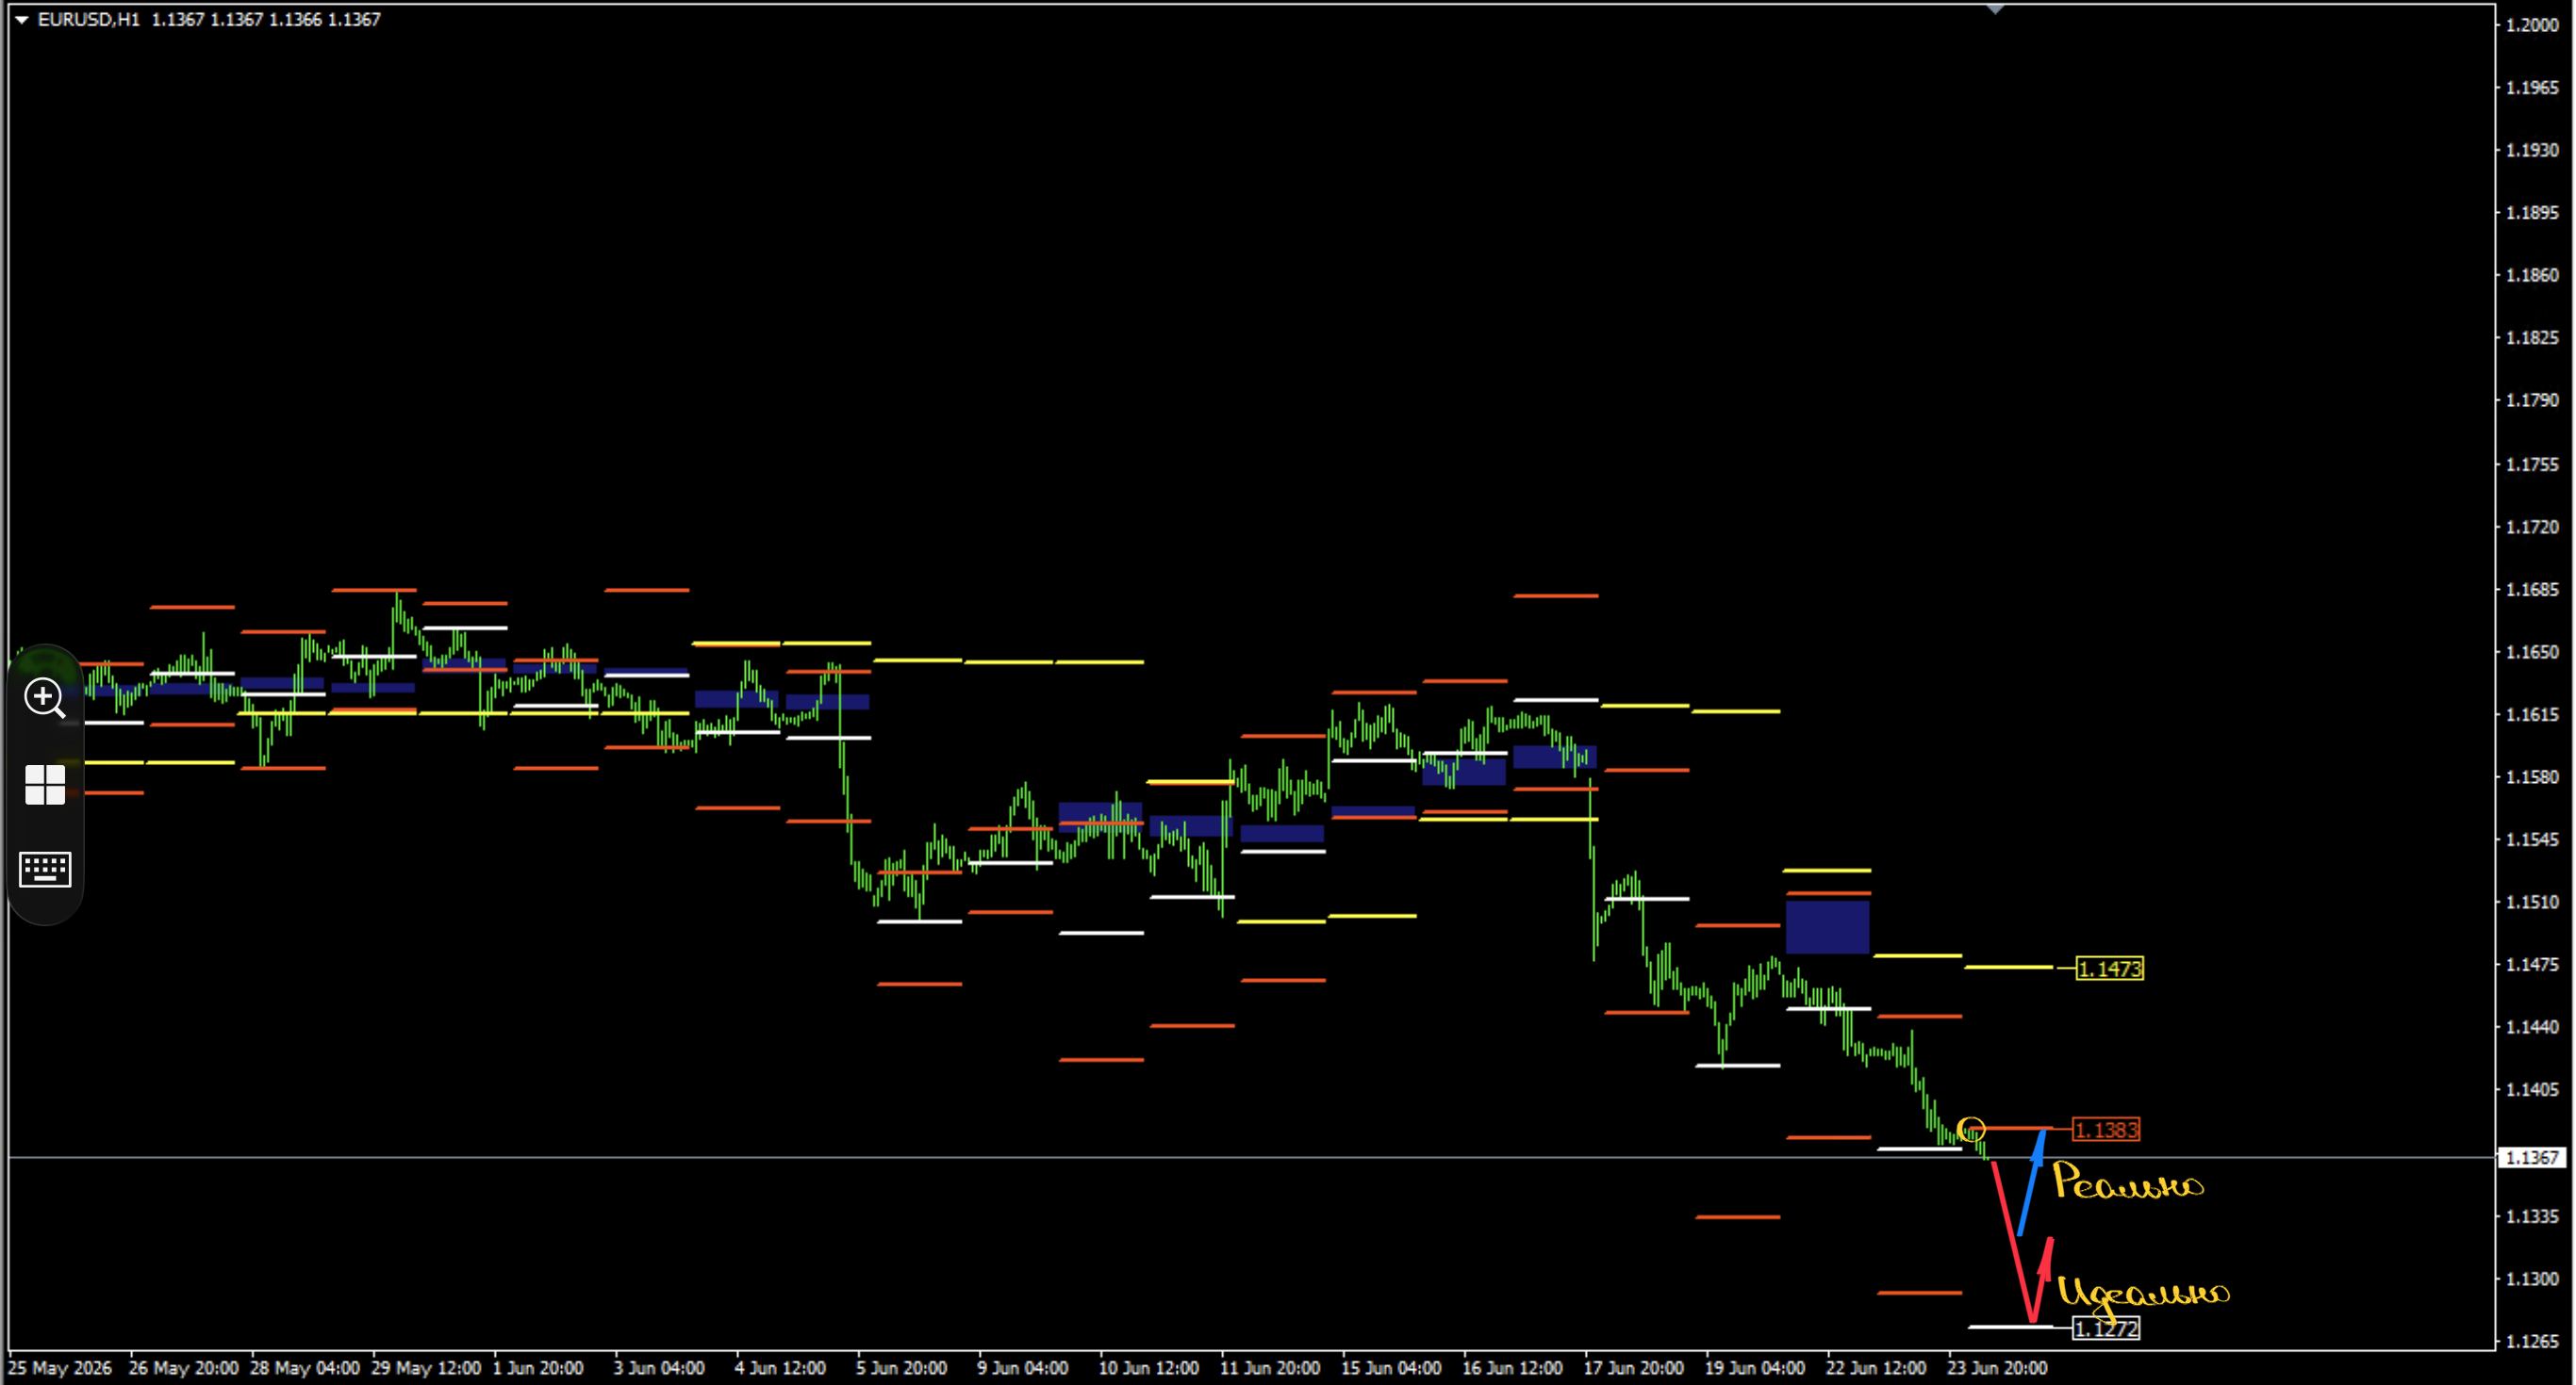
Task: Expand the EURUSD,H1 chart title dropdown arrow
Action: pos(21,19)
